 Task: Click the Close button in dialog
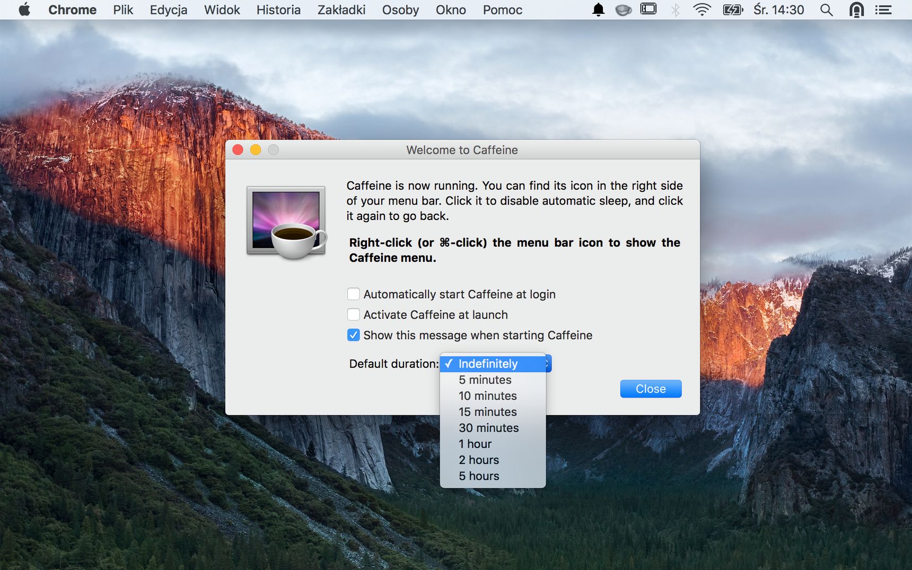pyautogui.click(x=651, y=389)
